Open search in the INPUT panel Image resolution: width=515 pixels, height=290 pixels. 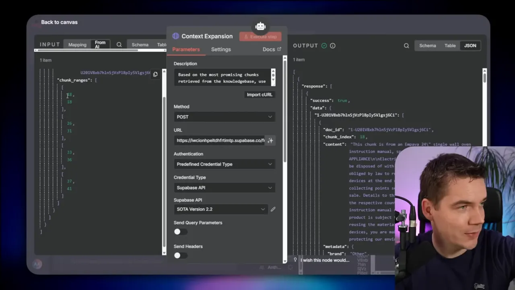(x=119, y=44)
